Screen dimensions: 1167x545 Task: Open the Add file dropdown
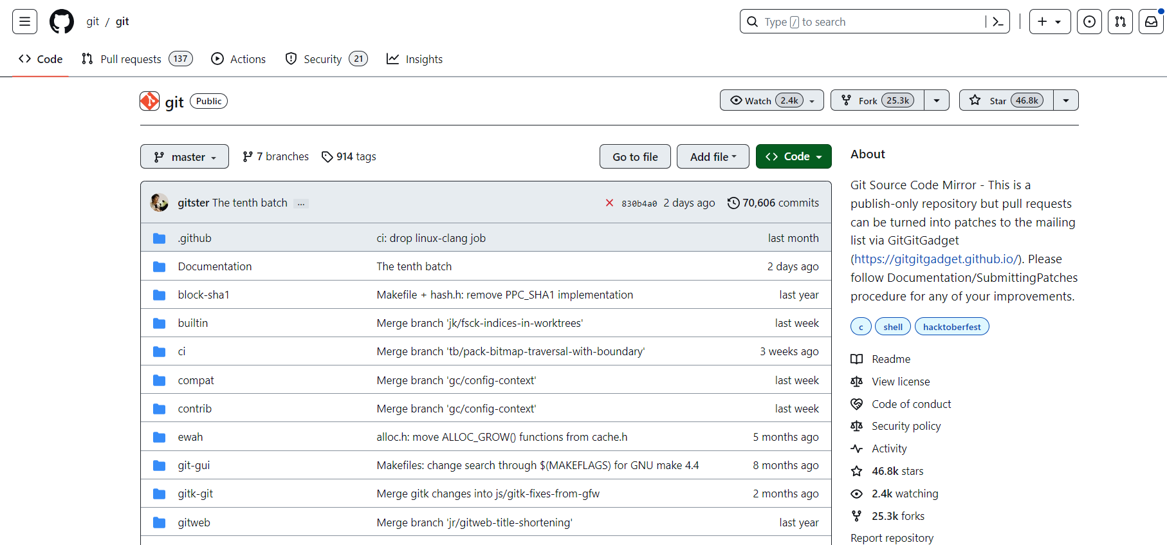pos(713,156)
